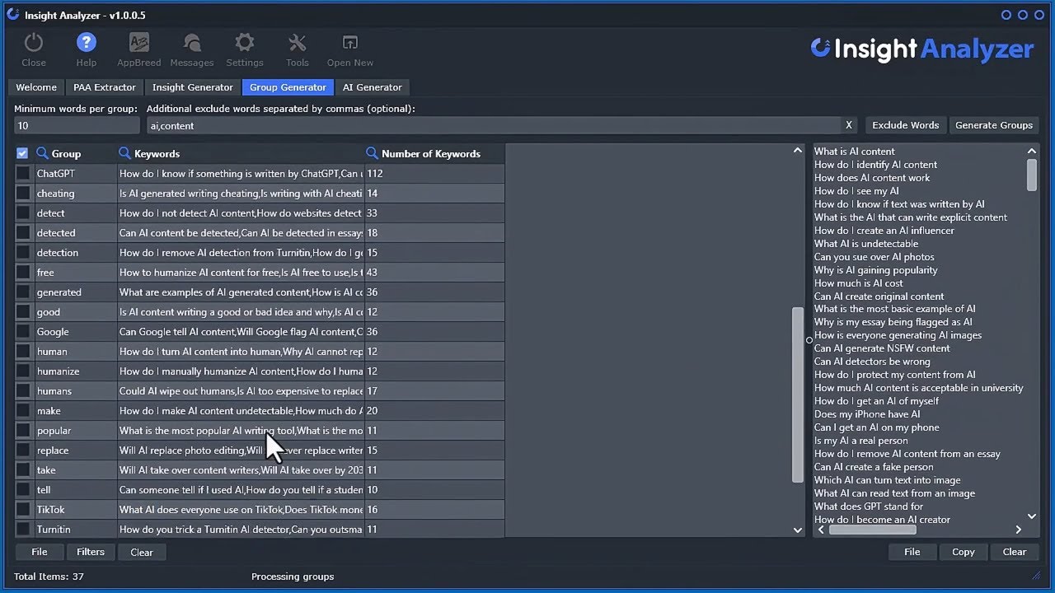Check the TikTok group checkbox
The image size is (1055, 593).
[22, 510]
